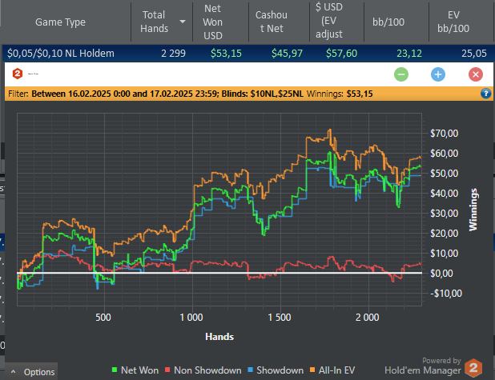Click the $53,15 net won cell

coord(226,54)
